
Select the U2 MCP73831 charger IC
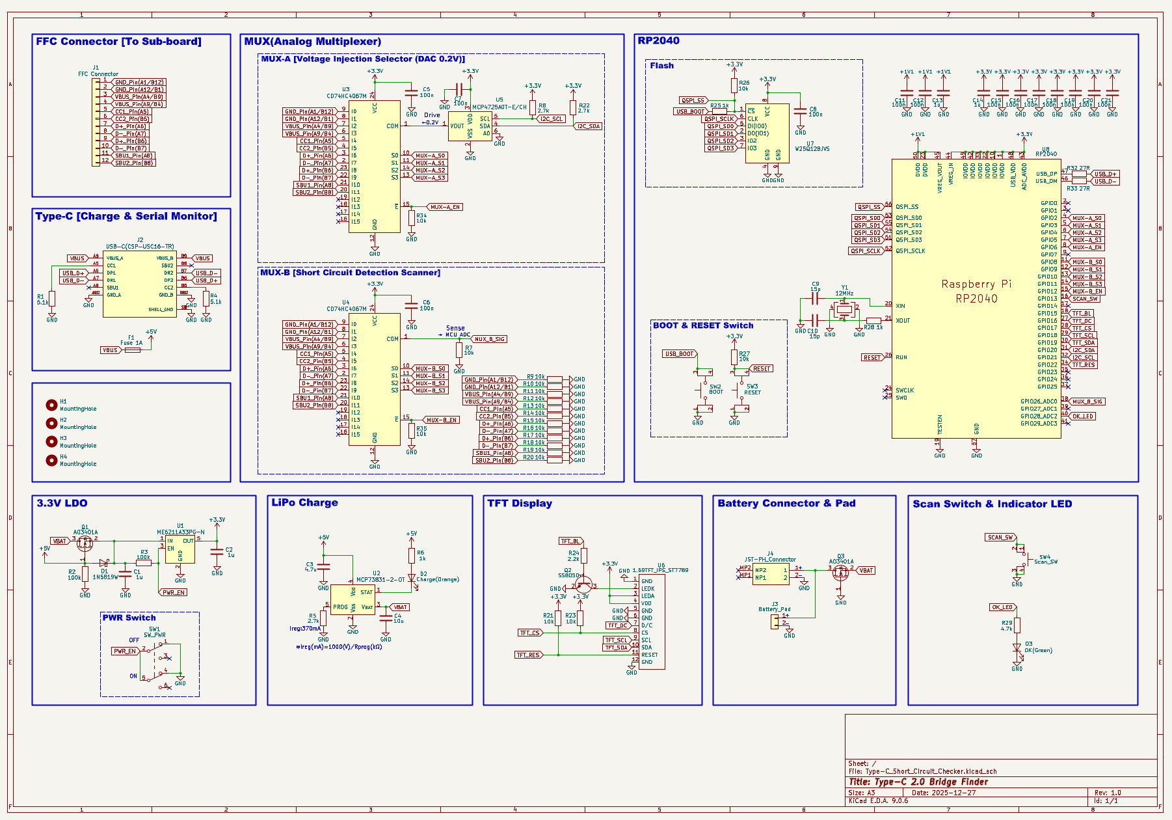(352, 599)
